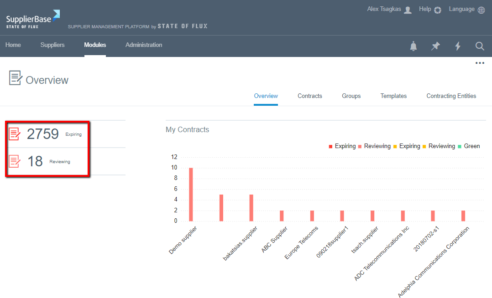The image size is (492, 298).
Task: Click the lightning bolt quick actions icon
Action: [x=458, y=46]
